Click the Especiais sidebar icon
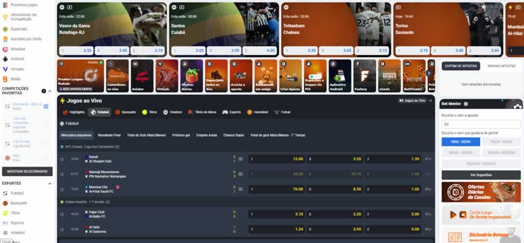The image size is (524, 243). [x=5, y=29]
